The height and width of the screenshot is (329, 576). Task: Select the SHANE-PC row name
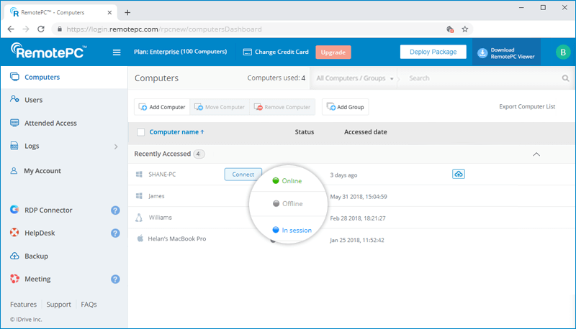coord(162,175)
